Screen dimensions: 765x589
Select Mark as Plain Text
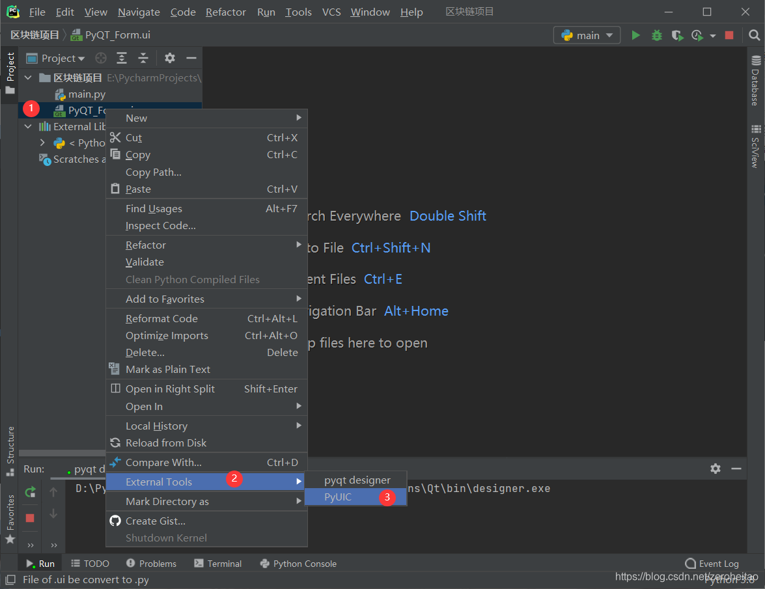click(207, 369)
